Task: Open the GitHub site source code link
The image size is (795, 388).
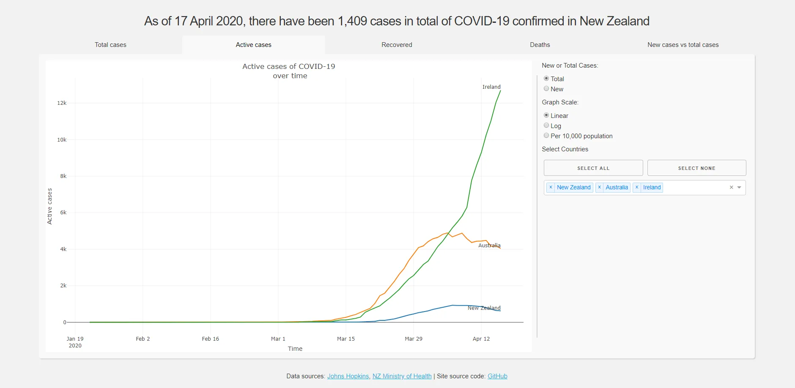Action: click(497, 376)
